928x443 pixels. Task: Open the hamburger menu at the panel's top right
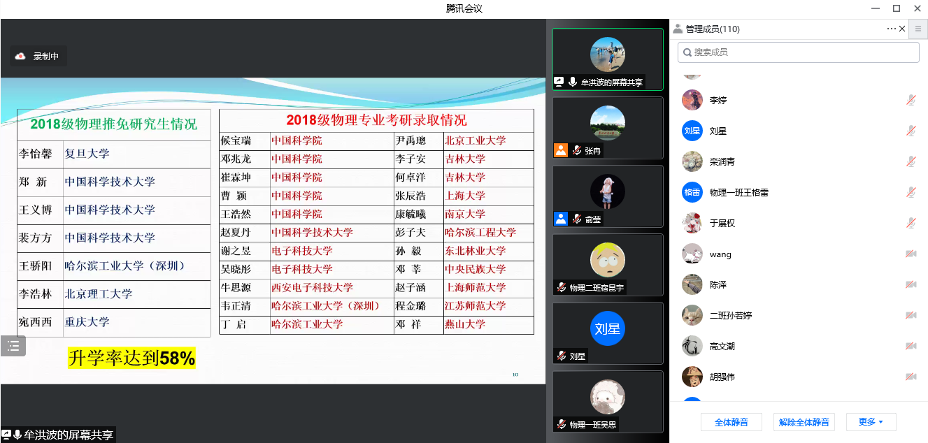918,29
